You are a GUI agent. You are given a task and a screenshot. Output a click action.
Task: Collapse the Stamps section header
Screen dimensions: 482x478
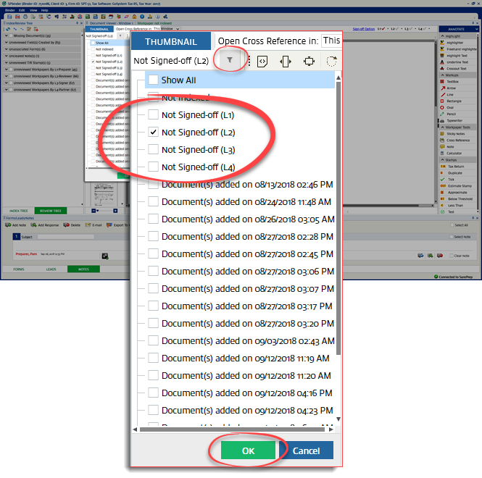pos(443,160)
